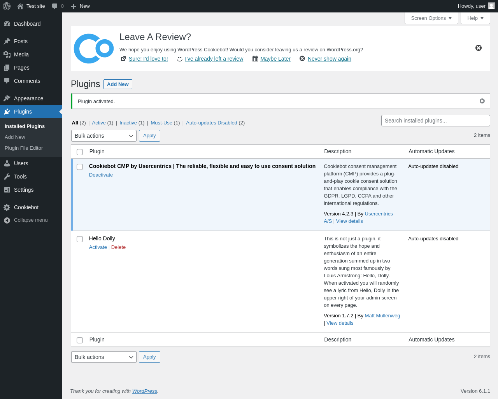Viewport: 498px width, 399px height.
Task: Click the smiley icon beside already left review
Action: click(180, 59)
